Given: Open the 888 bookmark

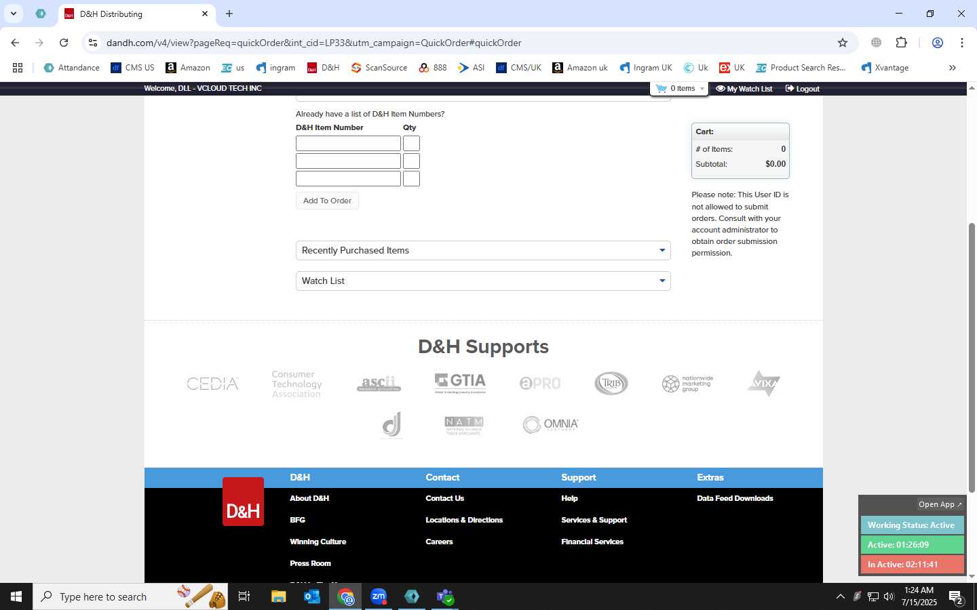Looking at the screenshot, I should click(433, 68).
